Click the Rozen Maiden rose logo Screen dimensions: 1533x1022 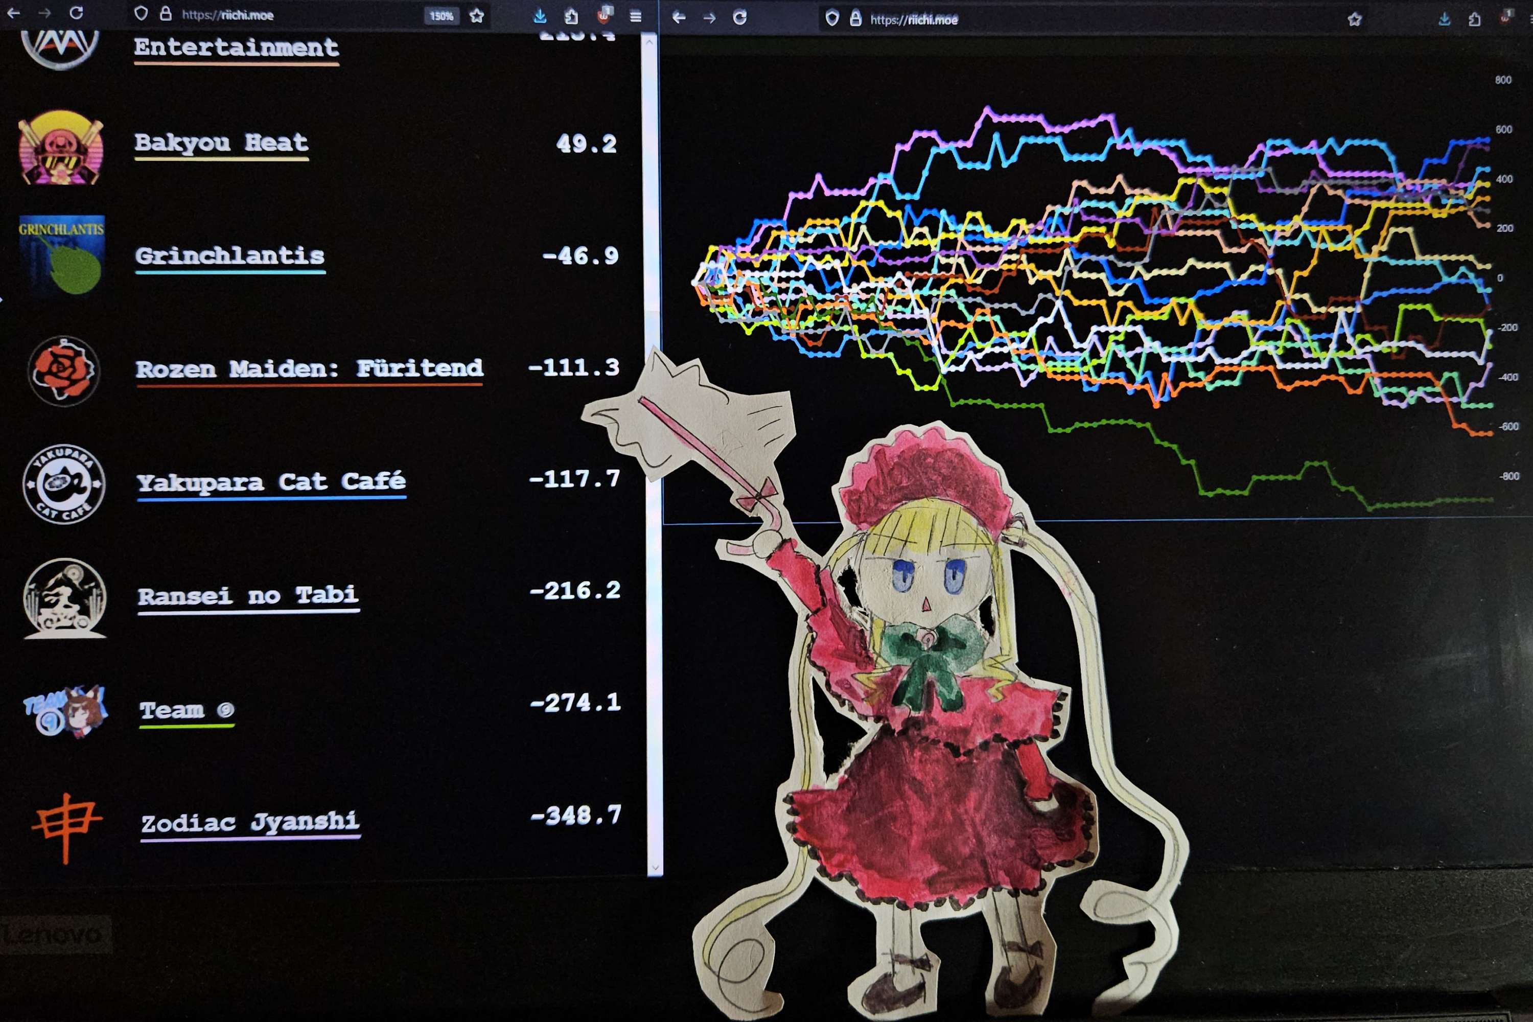[63, 371]
